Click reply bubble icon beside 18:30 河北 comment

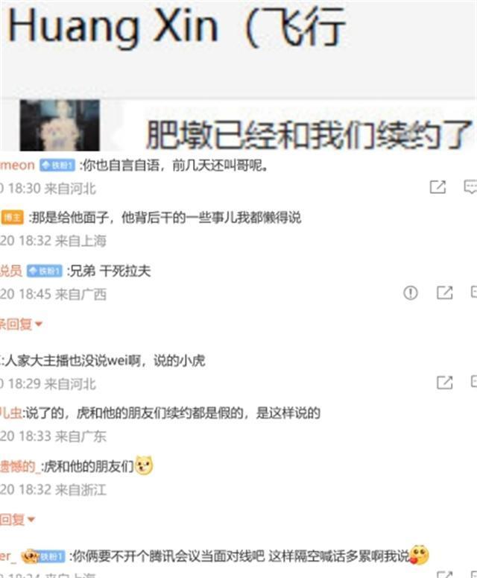(x=470, y=187)
